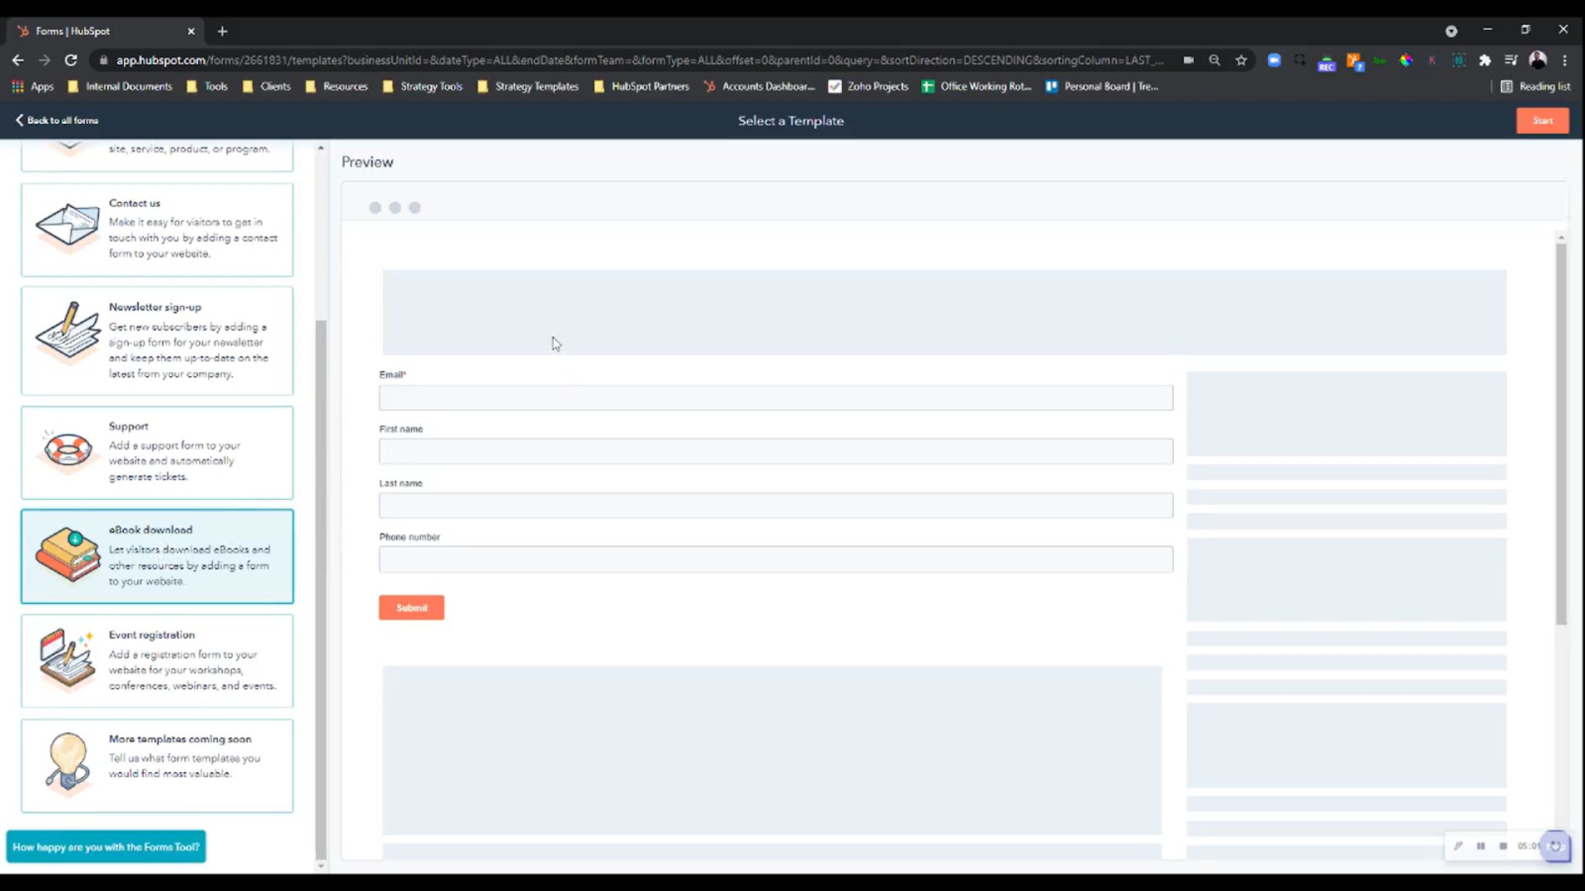Click the browser forward arrow
Screen dimensions: 1585x891
pyautogui.click(x=45, y=60)
